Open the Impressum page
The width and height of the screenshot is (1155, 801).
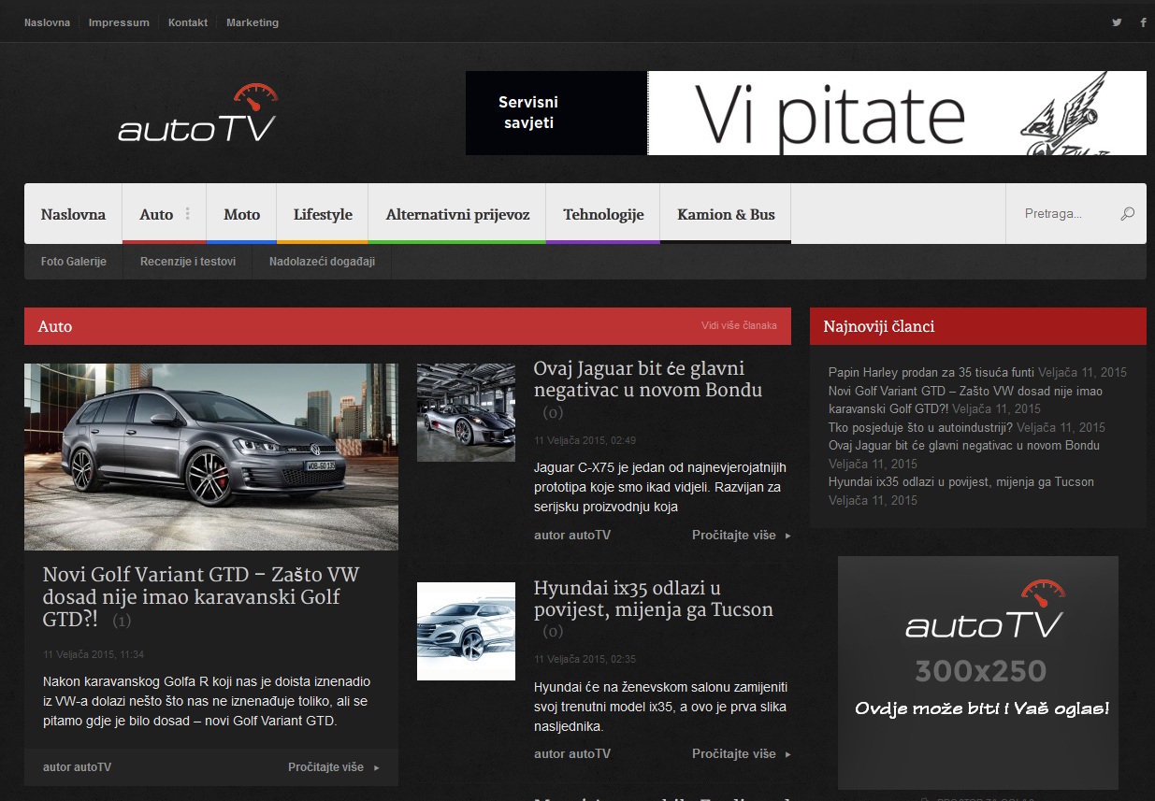[x=119, y=22]
